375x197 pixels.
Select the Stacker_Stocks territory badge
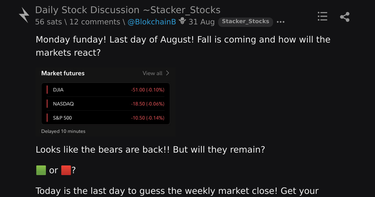tap(246, 22)
